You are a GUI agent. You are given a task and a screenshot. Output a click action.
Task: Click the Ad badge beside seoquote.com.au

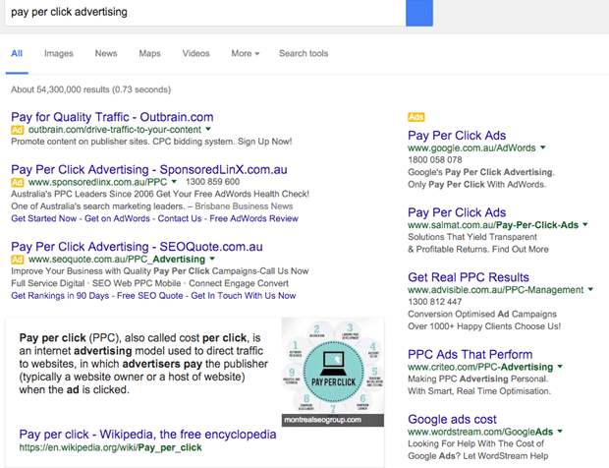coord(17,259)
